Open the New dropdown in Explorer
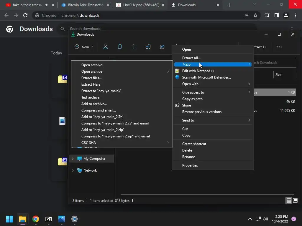 click(x=83, y=47)
